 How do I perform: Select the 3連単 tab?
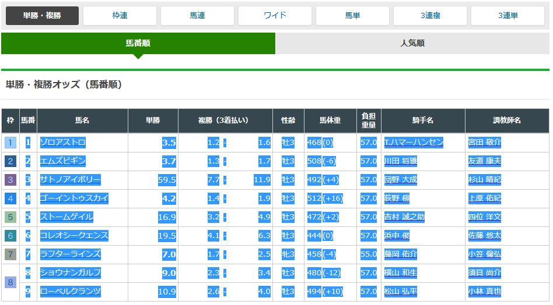click(508, 16)
